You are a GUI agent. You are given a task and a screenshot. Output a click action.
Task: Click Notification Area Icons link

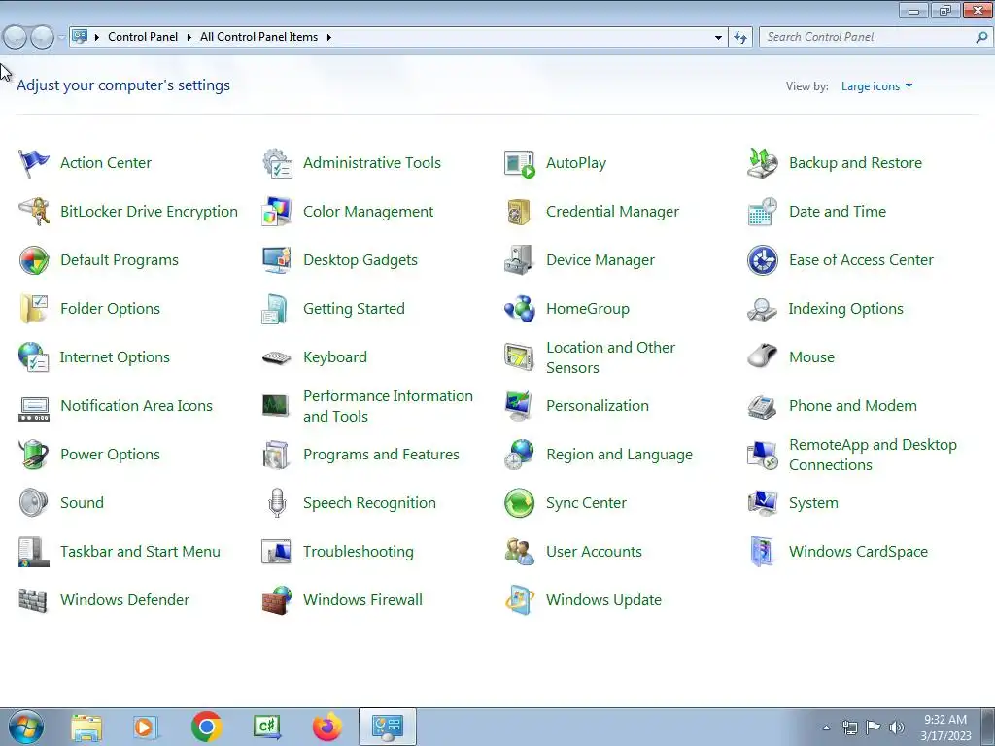136,406
